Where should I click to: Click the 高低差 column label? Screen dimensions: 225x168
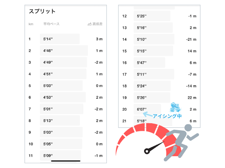click(97, 24)
